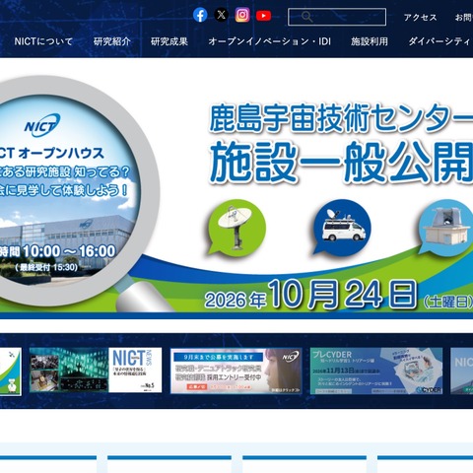This screenshot has width=473, height=473.
Task: Open the ダイバーシティ menu
Action: (x=439, y=41)
